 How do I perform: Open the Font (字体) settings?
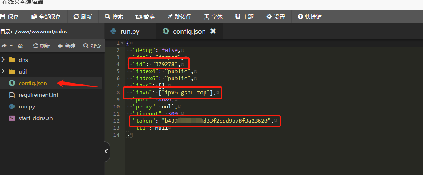(213, 17)
